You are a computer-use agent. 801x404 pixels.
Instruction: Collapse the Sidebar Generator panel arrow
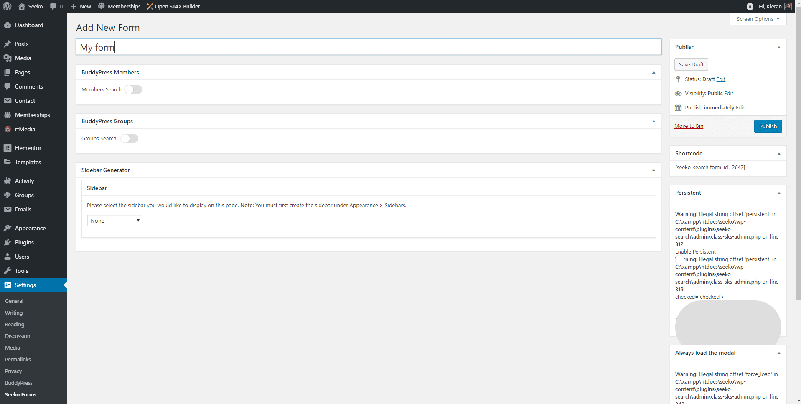(654, 170)
